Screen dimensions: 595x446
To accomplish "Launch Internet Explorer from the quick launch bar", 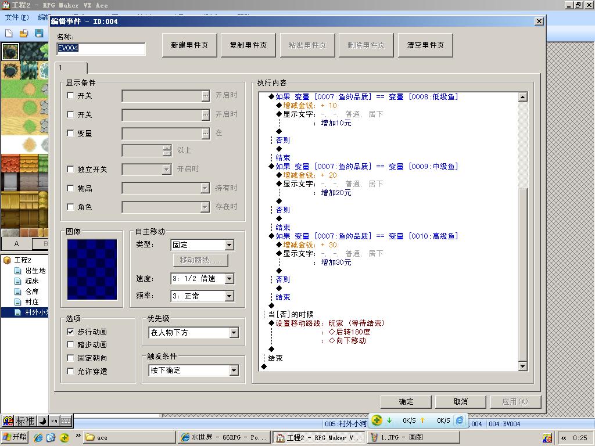I will click(38, 437).
